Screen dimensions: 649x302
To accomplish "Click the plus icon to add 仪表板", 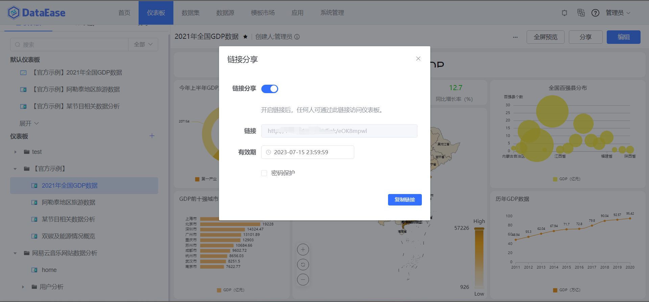I will point(152,136).
